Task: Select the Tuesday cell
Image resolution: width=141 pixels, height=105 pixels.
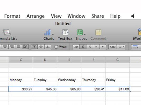Action: click(45, 80)
